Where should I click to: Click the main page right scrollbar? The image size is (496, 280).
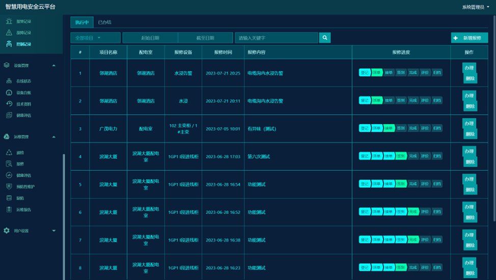pos(494,118)
